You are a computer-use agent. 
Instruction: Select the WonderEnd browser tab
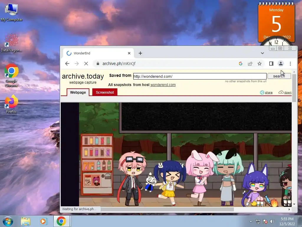click(x=98, y=53)
